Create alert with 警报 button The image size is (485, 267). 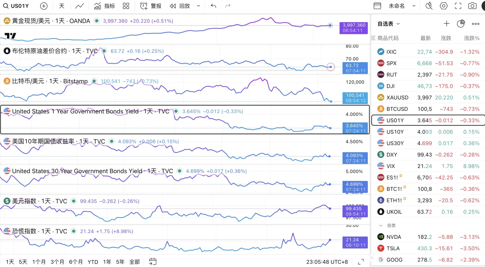(151, 6)
